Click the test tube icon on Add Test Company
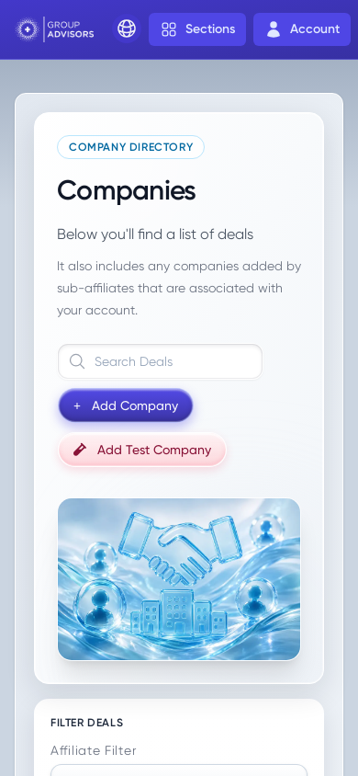This screenshot has width=358, height=776. click(x=80, y=450)
